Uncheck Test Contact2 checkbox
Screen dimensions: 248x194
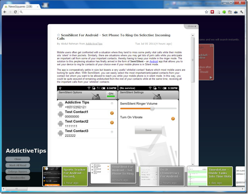[x=112, y=122]
